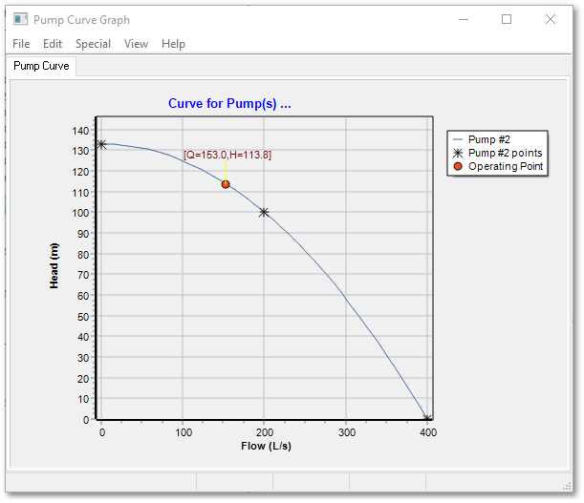Open the View menu
Screen dimensions: 584x503
[136, 44]
